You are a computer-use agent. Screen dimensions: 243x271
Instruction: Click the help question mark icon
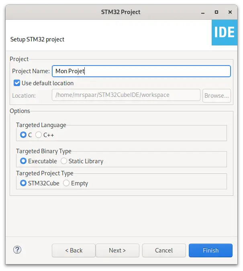[x=17, y=250]
